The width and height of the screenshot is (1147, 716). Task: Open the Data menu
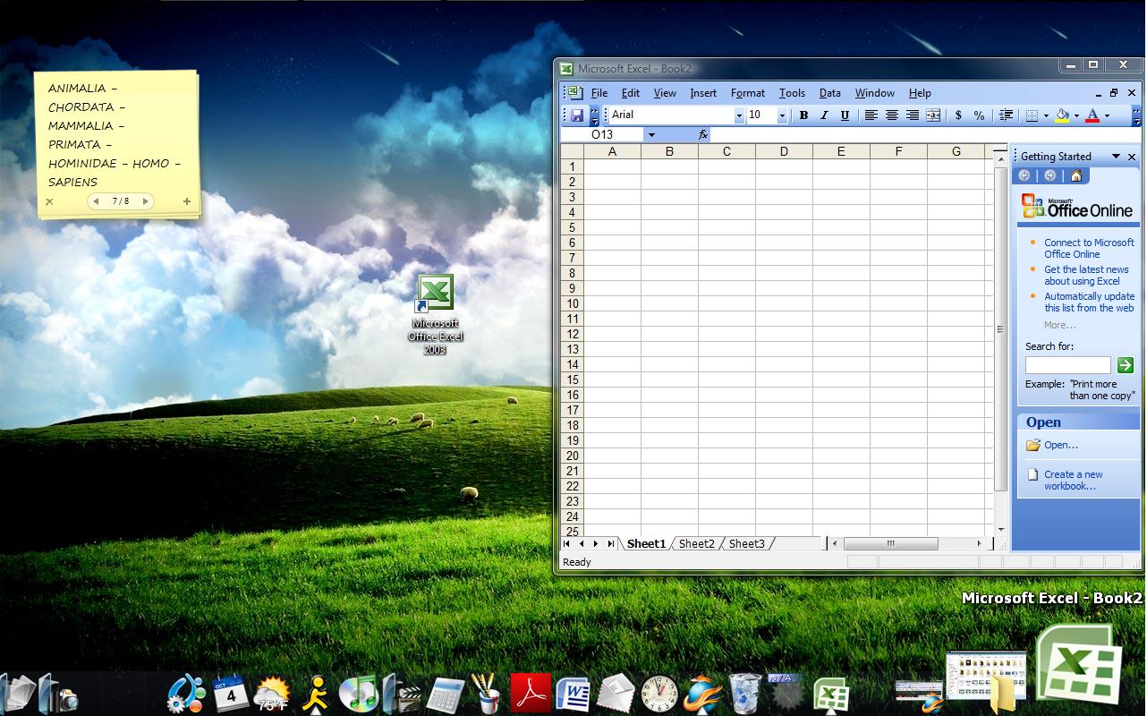click(830, 93)
